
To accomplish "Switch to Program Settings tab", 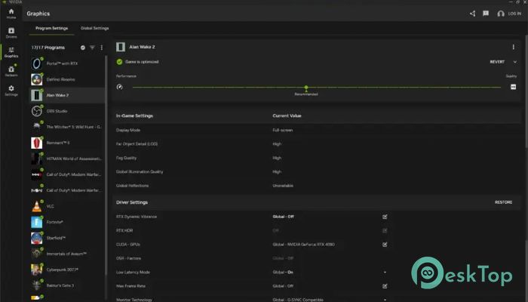I will pyautogui.click(x=51, y=29).
